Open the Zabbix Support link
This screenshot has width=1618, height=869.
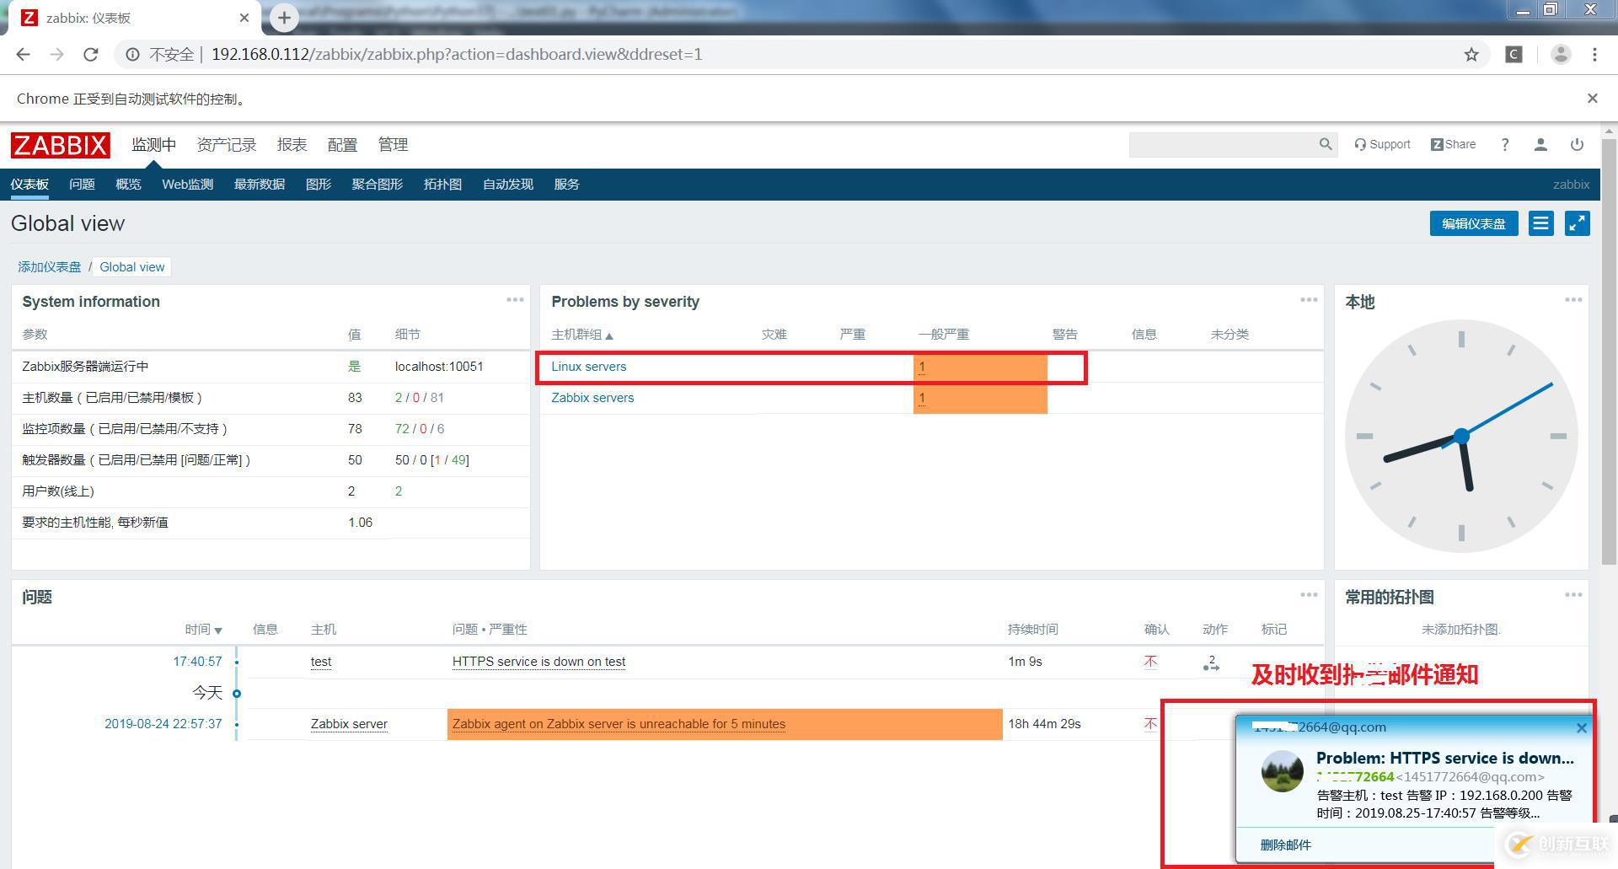[1382, 144]
